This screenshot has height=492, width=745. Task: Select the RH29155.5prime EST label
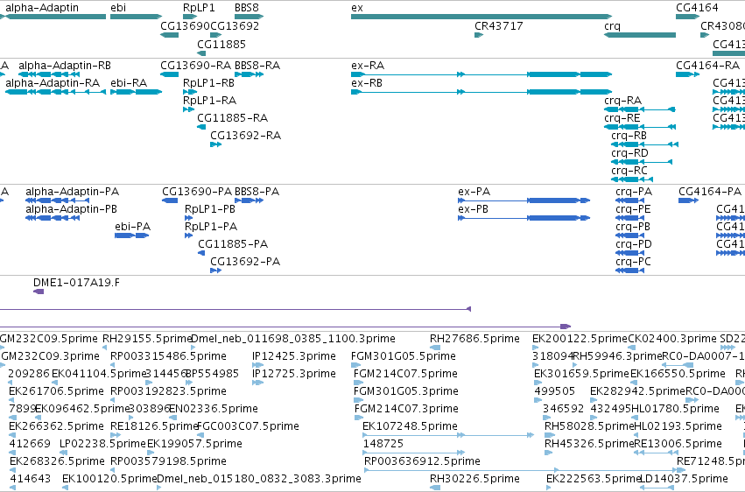click(147, 339)
